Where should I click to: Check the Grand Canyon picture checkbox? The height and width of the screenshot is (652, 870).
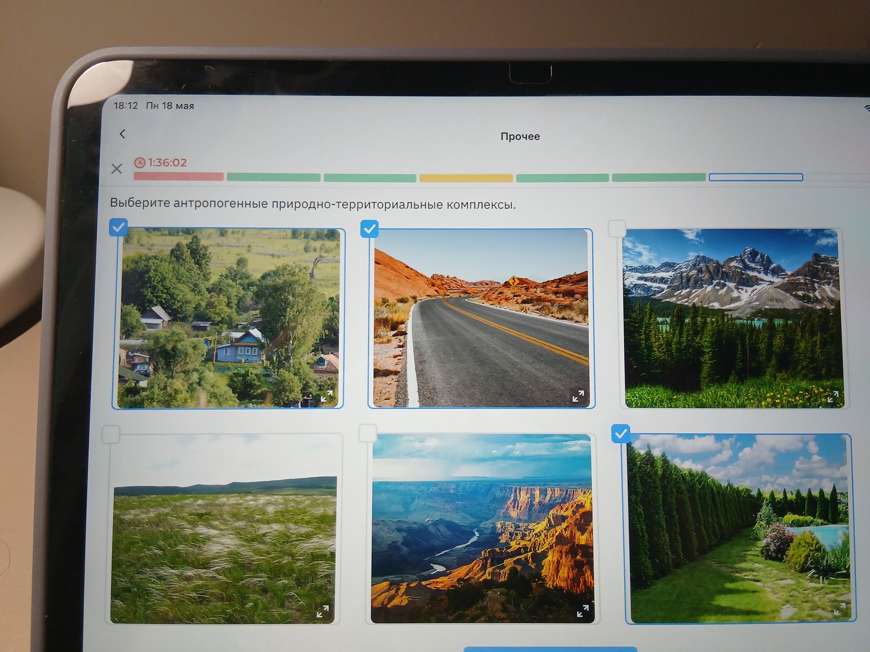[367, 433]
